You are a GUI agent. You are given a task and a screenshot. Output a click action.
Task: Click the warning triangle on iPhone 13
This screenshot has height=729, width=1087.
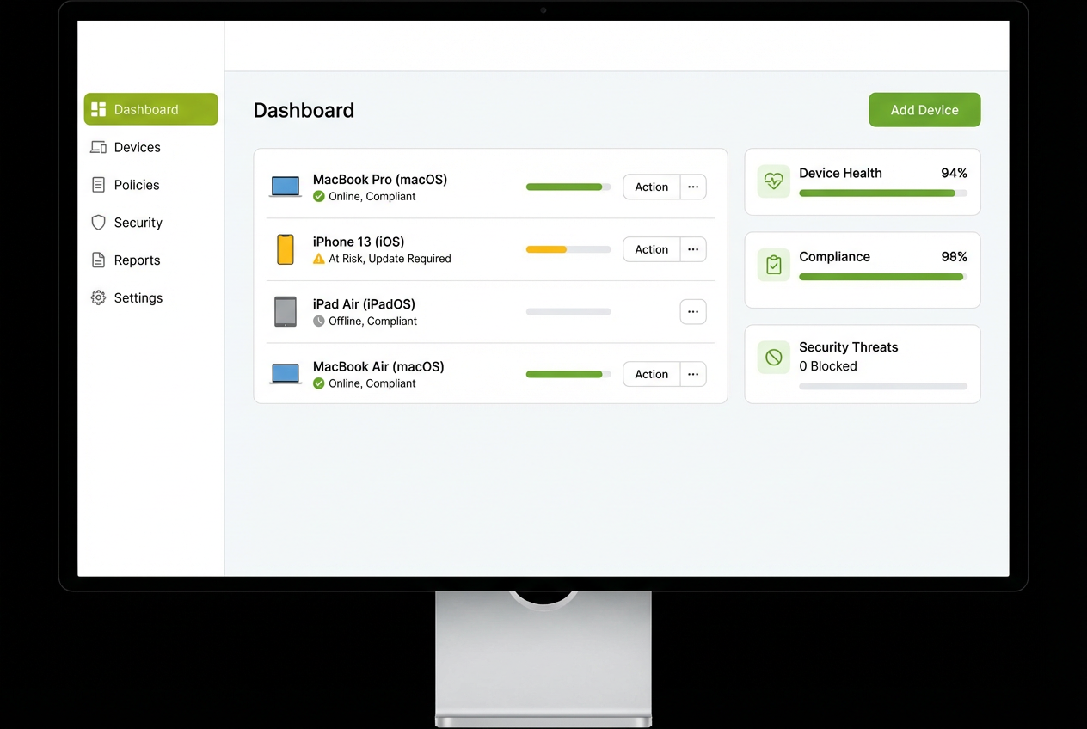(x=318, y=259)
